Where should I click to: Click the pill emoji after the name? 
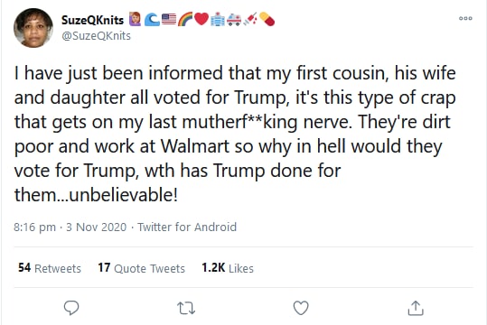click(x=267, y=19)
